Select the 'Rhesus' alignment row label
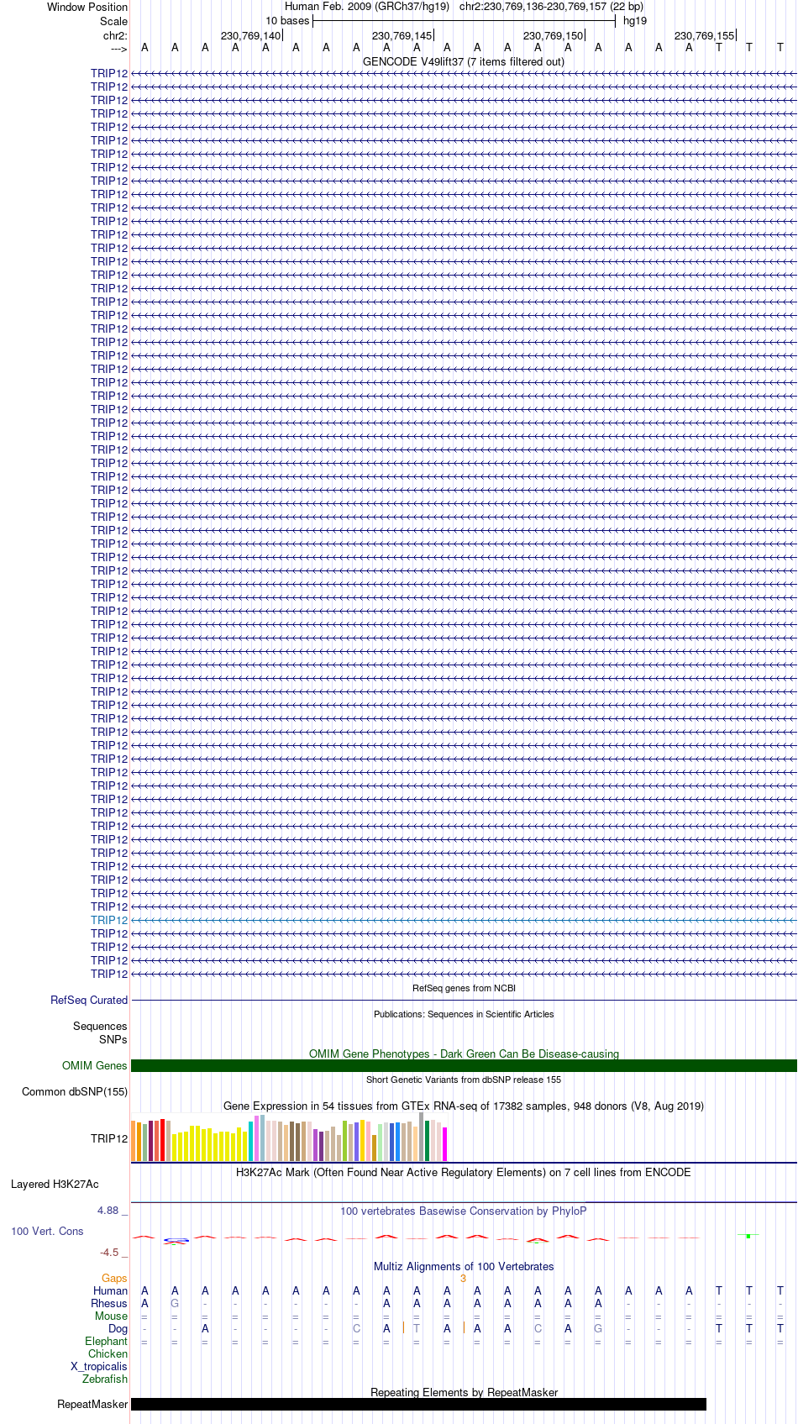Image resolution: width=798 pixels, height=1424 pixels. (x=109, y=1303)
